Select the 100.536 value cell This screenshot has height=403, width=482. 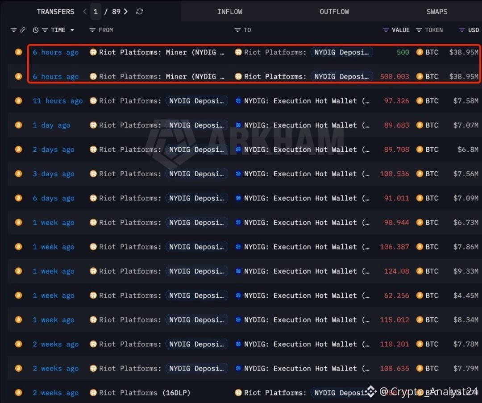click(x=395, y=174)
